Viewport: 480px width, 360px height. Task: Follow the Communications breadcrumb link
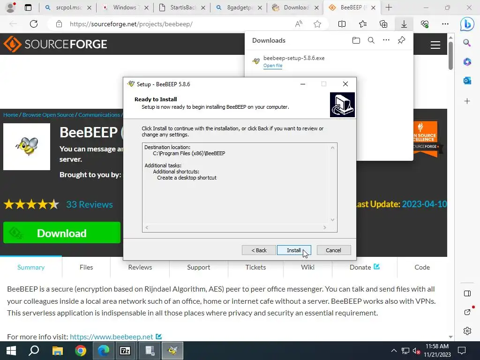click(x=99, y=115)
